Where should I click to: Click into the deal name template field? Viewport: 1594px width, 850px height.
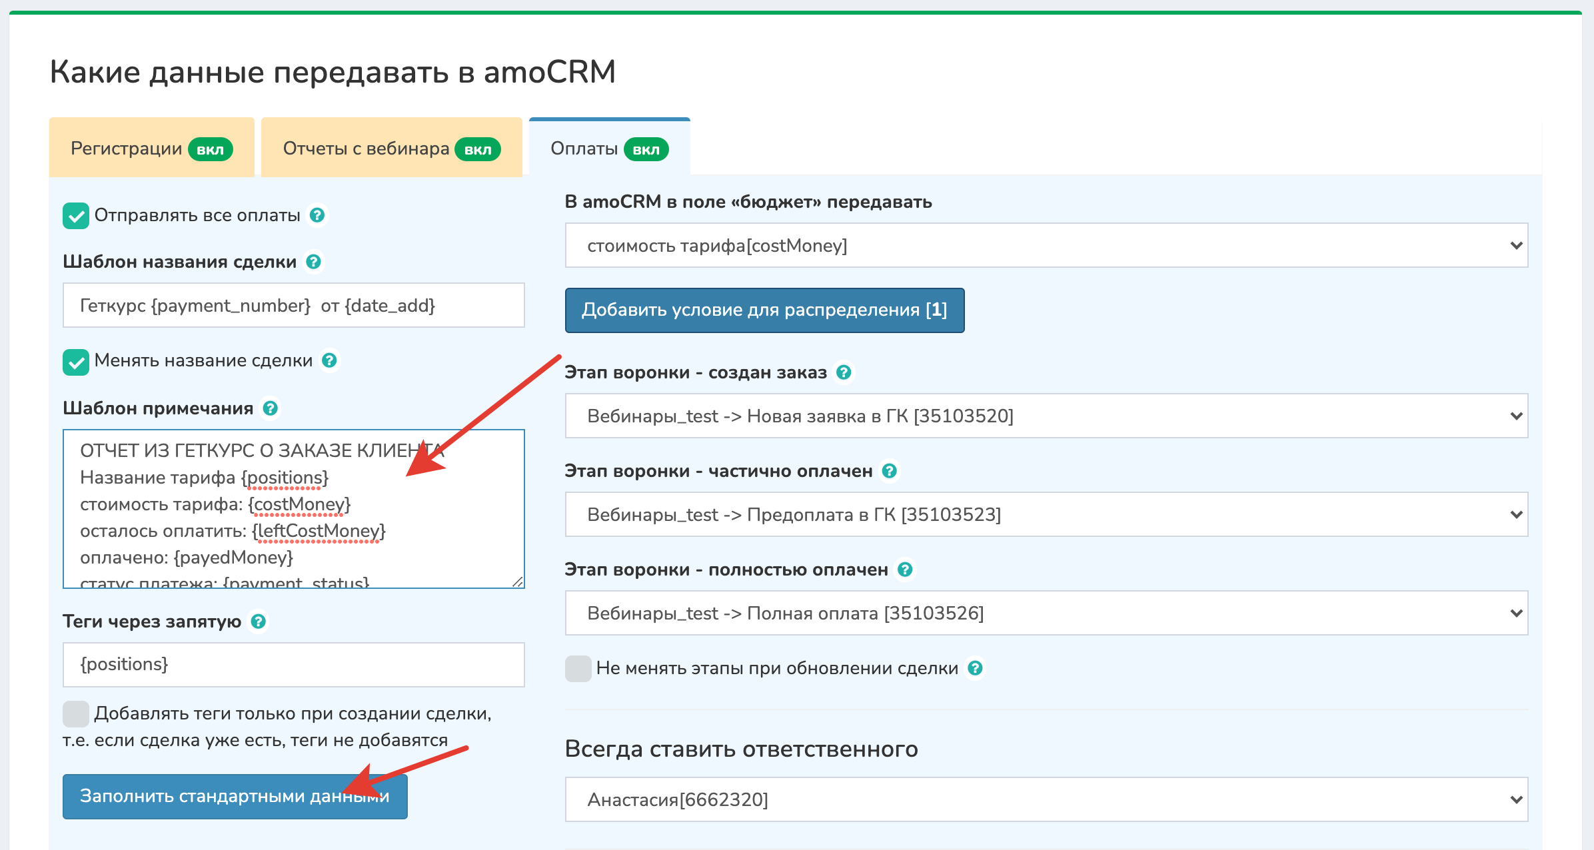[x=293, y=305]
